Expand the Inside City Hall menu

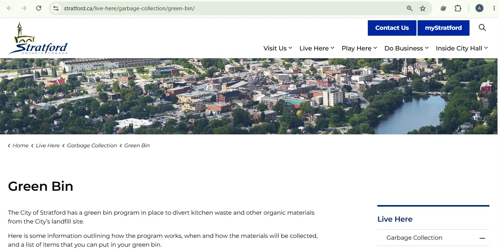462,48
